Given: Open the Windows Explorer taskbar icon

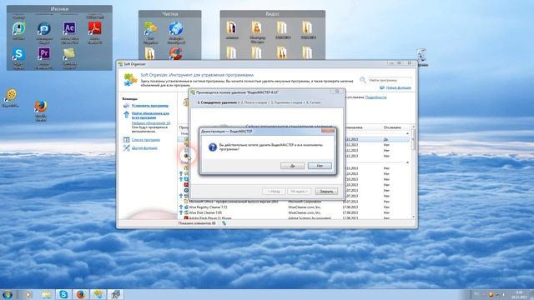Looking at the screenshot, I should tap(46, 294).
